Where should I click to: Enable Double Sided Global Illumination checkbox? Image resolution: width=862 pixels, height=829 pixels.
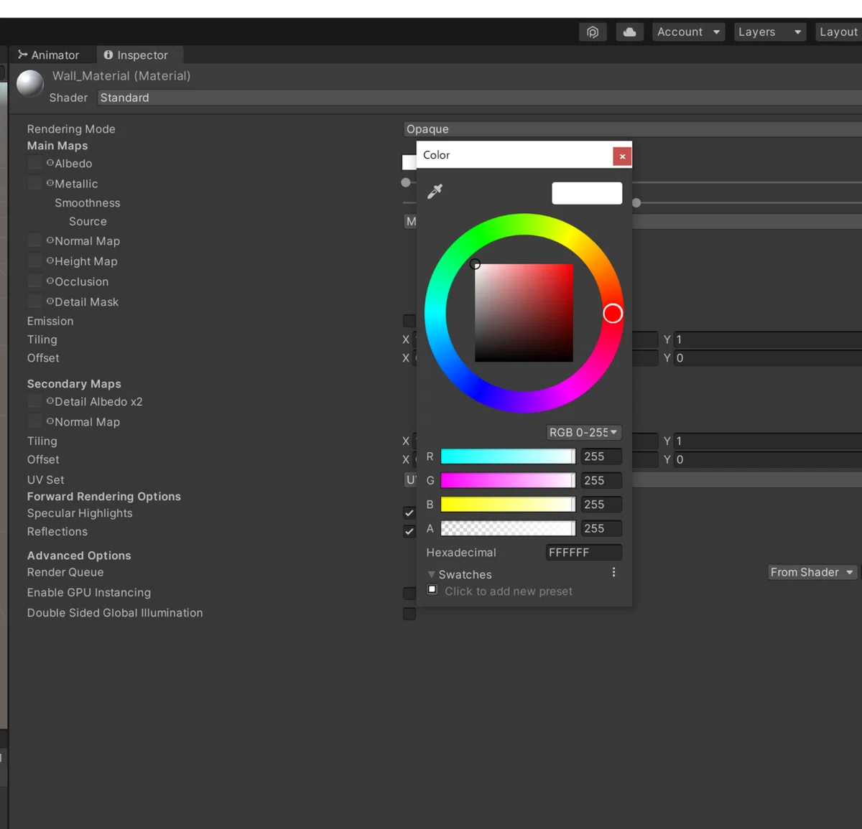(x=409, y=613)
